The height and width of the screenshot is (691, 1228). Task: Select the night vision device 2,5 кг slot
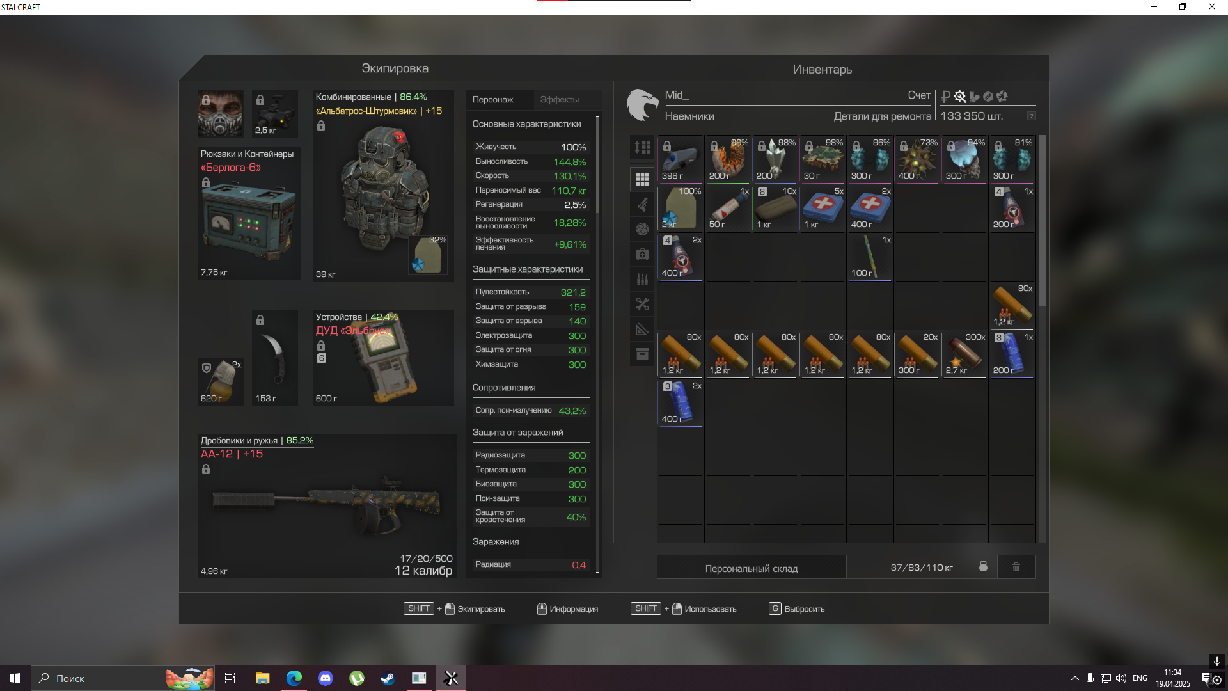(274, 113)
